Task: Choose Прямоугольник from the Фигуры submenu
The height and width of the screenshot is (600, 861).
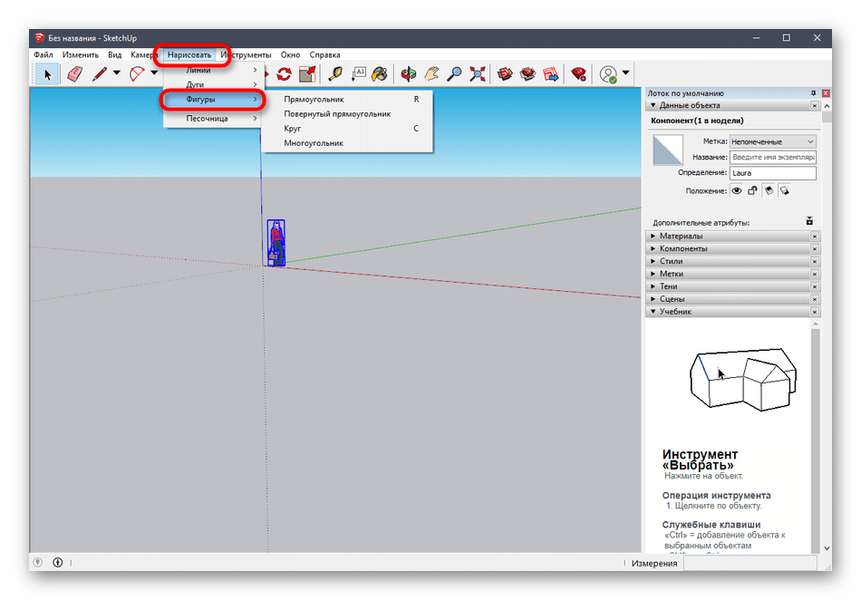Action: (314, 99)
